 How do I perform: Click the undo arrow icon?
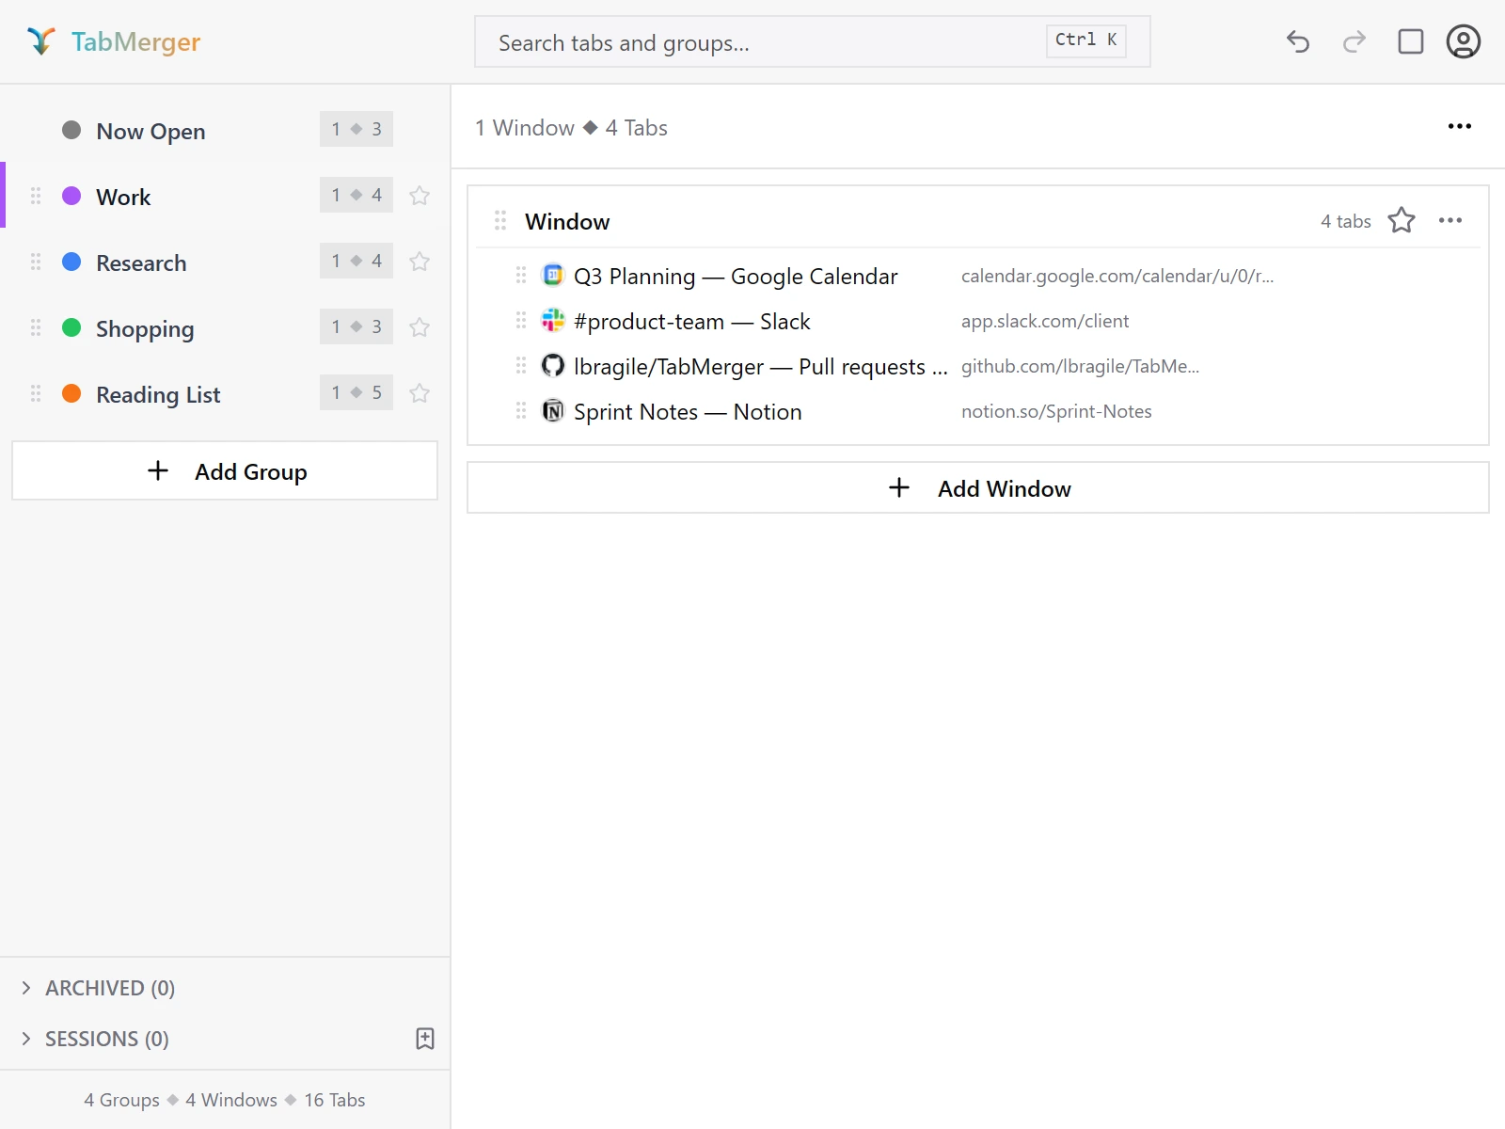click(1298, 41)
